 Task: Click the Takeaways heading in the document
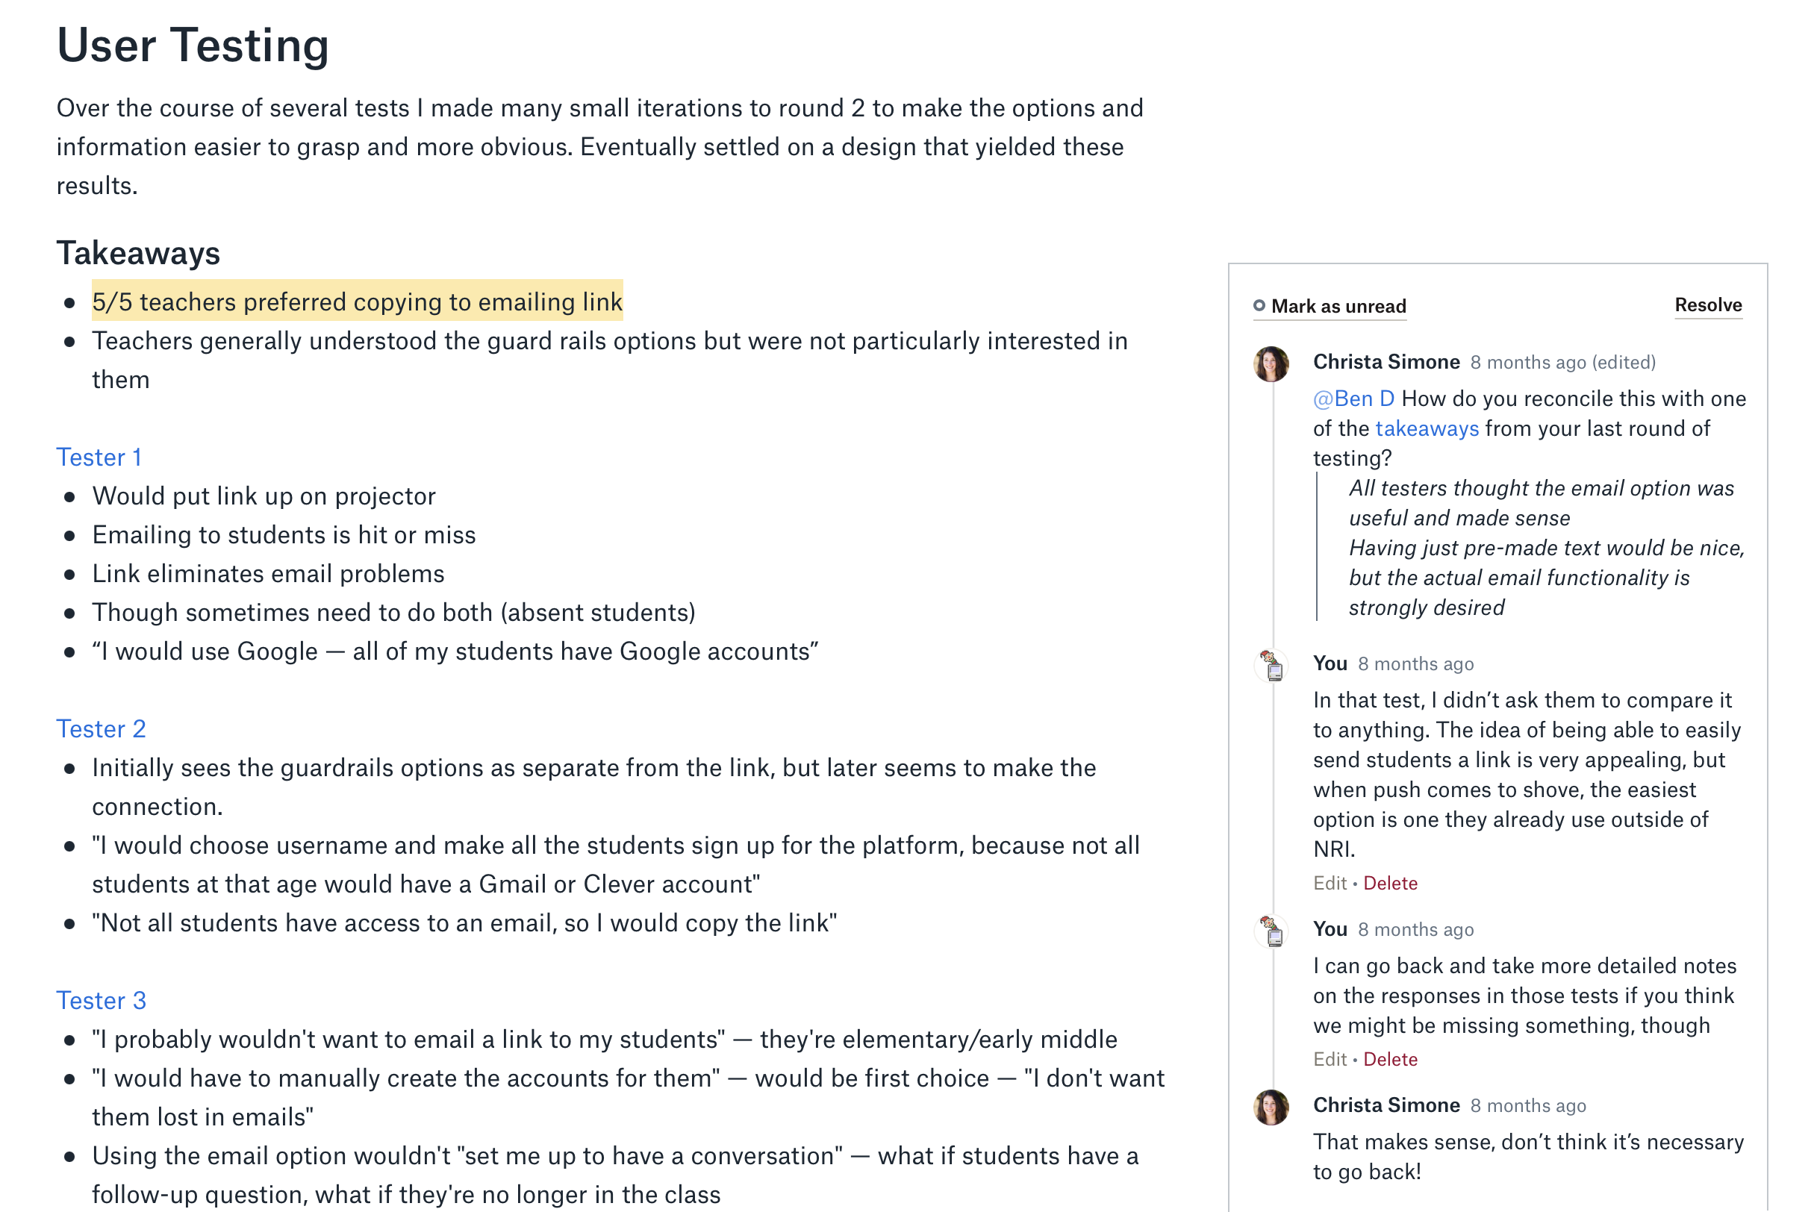coord(138,254)
